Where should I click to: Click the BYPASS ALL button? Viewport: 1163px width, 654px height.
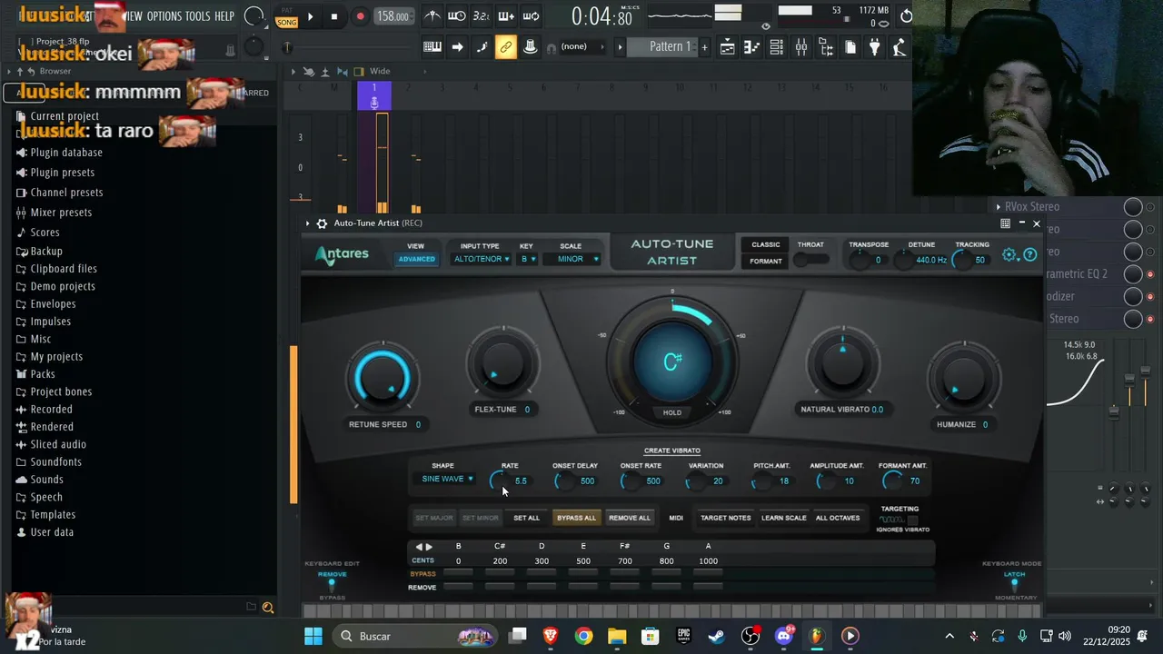coord(576,518)
